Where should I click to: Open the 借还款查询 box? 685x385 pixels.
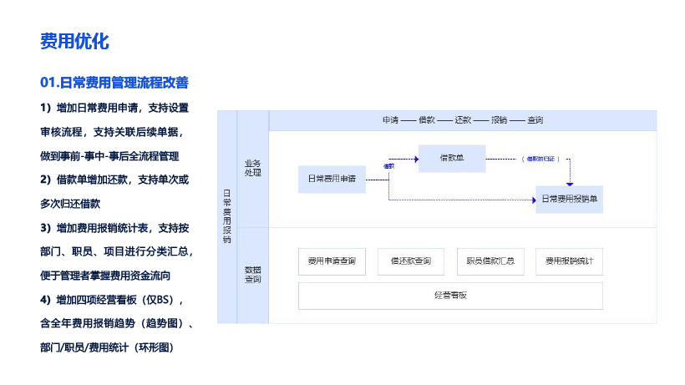coord(410,261)
